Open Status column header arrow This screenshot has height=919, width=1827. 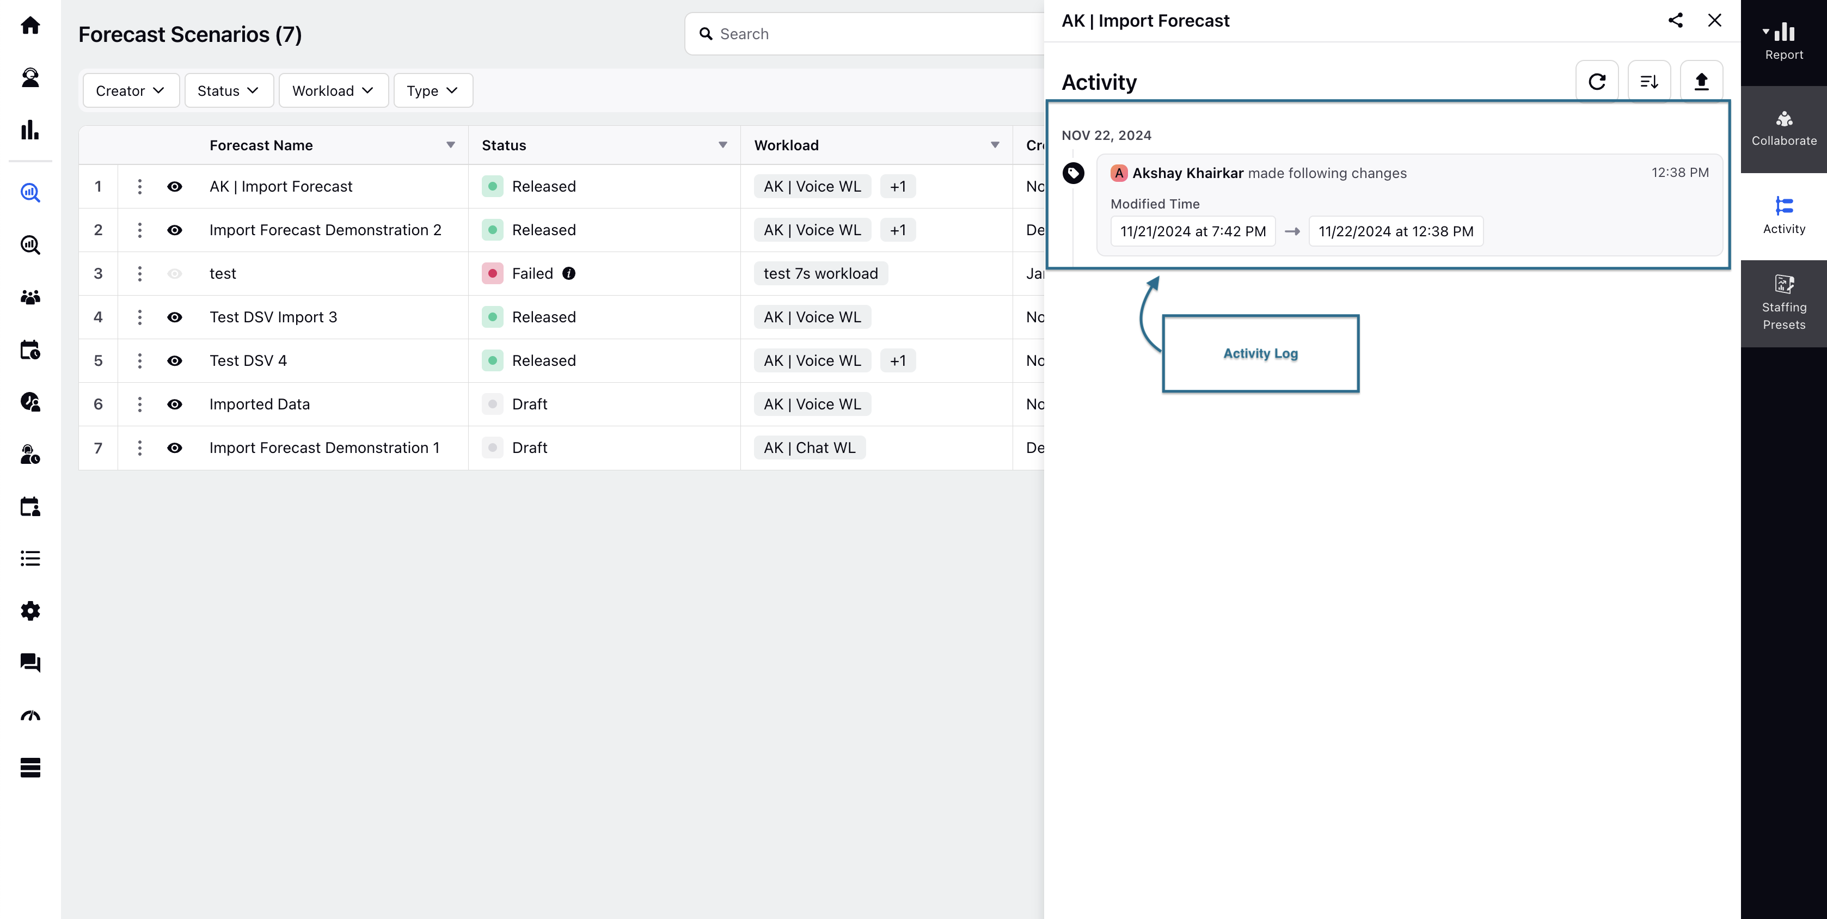pyautogui.click(x=723, y=145)
